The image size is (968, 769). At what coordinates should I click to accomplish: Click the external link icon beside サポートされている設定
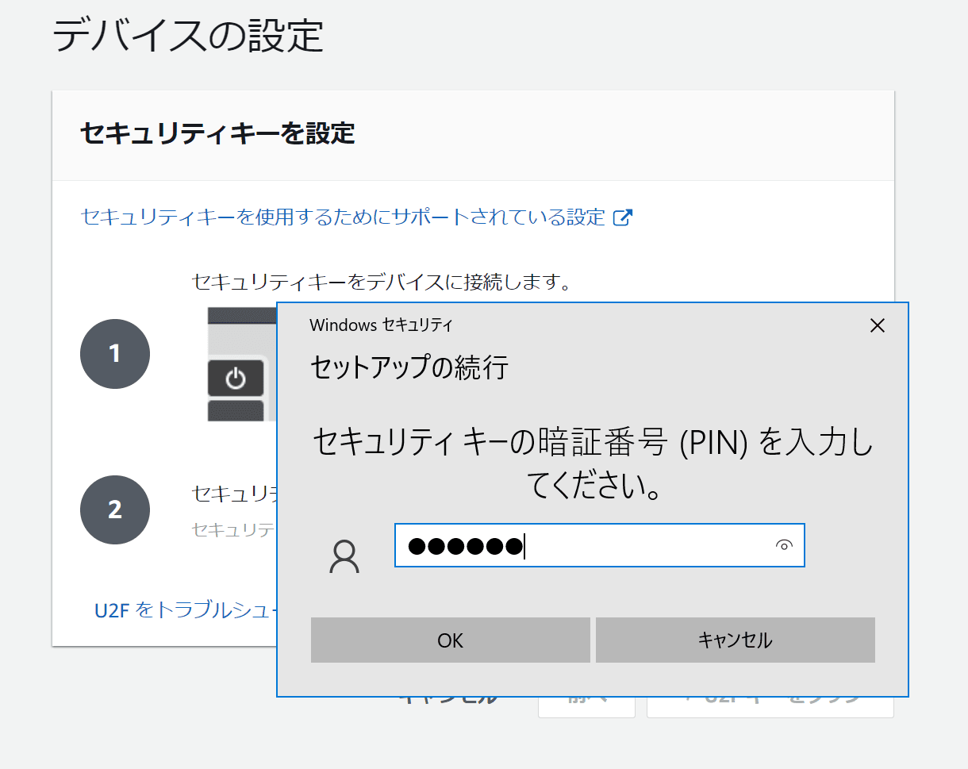click(624, 217)
